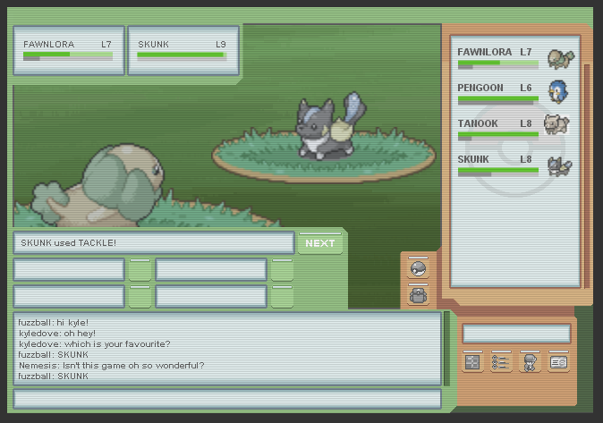Click PENGOON health bar in party panel
The image size is (603, 423).
pos(498,100)
